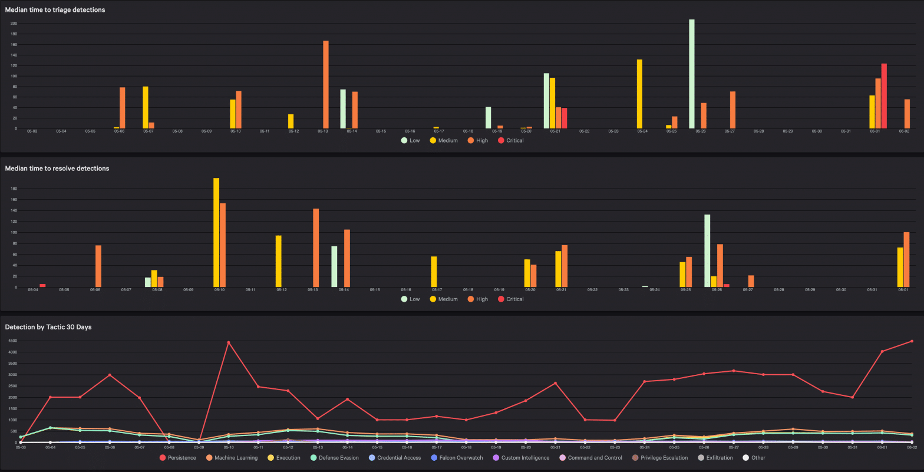The height and width of the screenshot is (472, 924).
Task: Click tallest Low bar on 05-26 in triage chart
Action: (692, 74)
